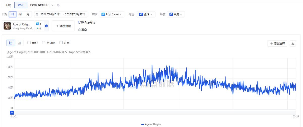Download chart using the download icon
303x127 pixels.
point(293,43)
